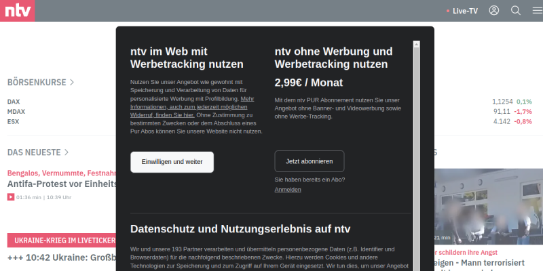
Task: Expand the DAS NEUESTE section chevron
Action: tap(66, 152)
